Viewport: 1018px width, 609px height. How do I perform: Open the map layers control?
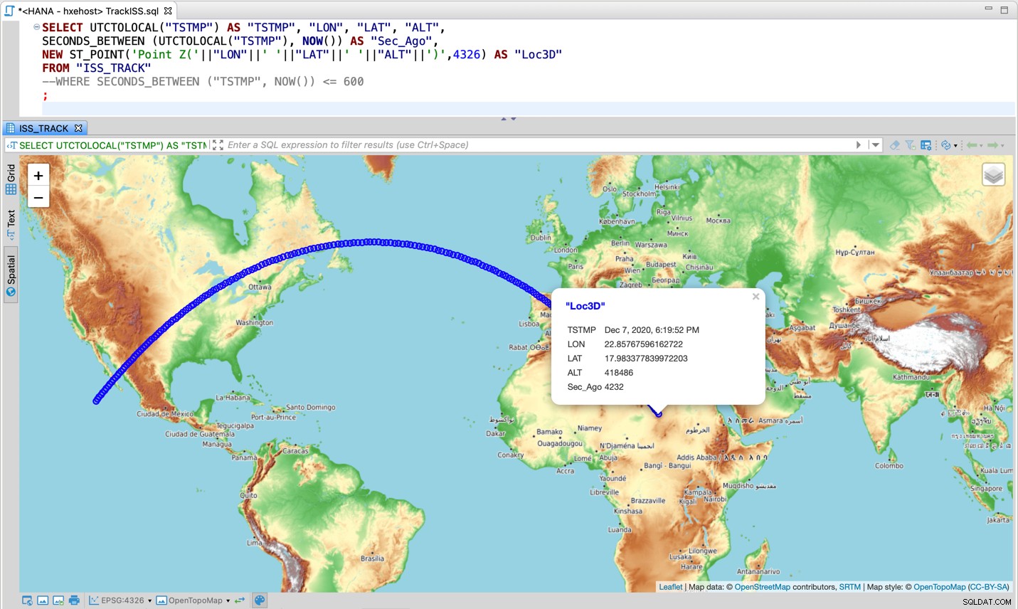993,174
